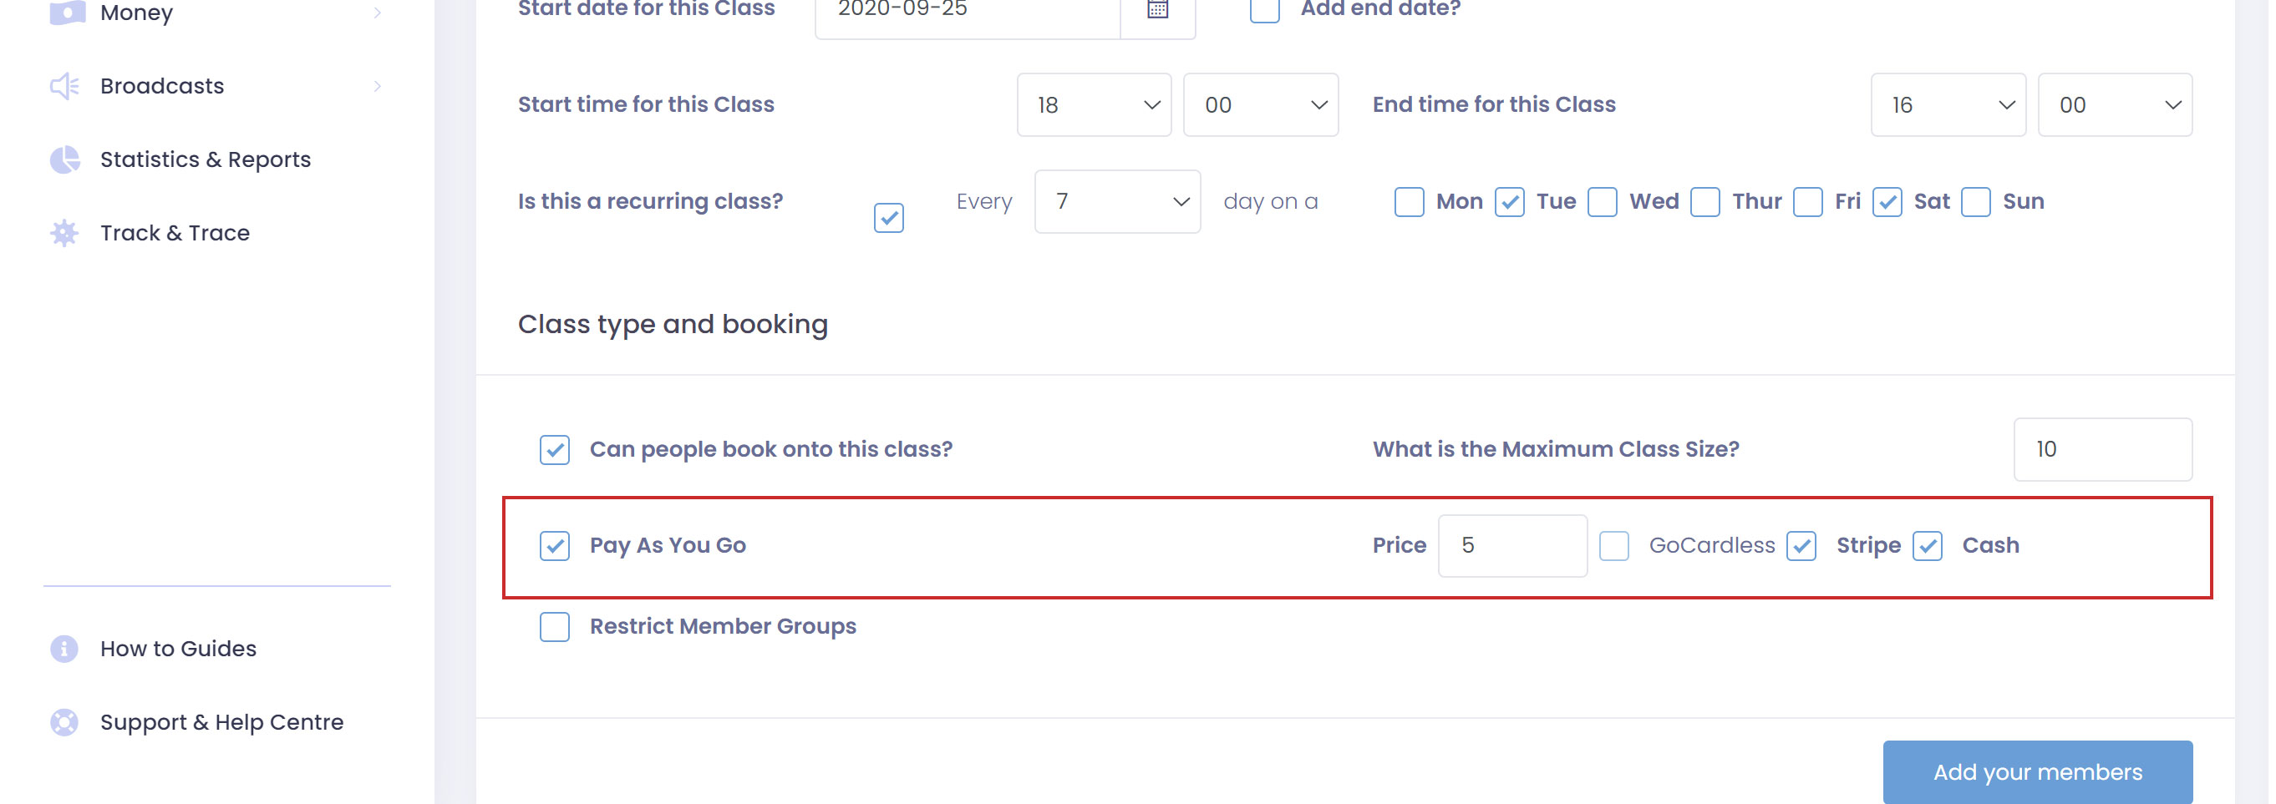Click the Support lifebuoy icon
The image size is (2276, 804).
[64, 722]
